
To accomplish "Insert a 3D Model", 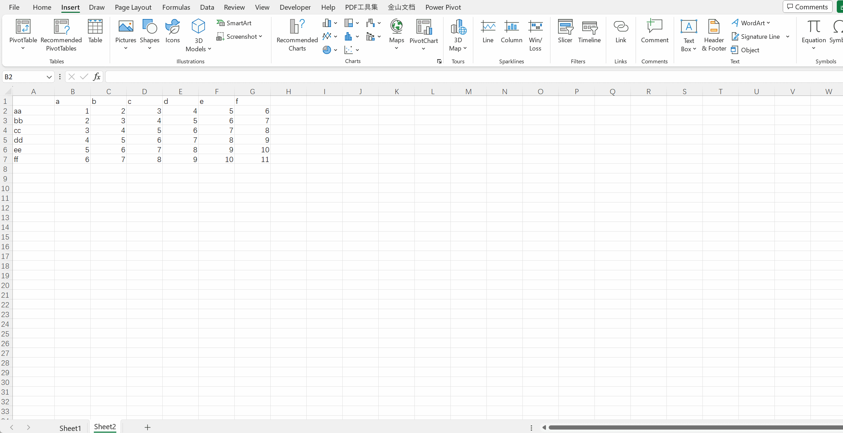I will (198, 35).
